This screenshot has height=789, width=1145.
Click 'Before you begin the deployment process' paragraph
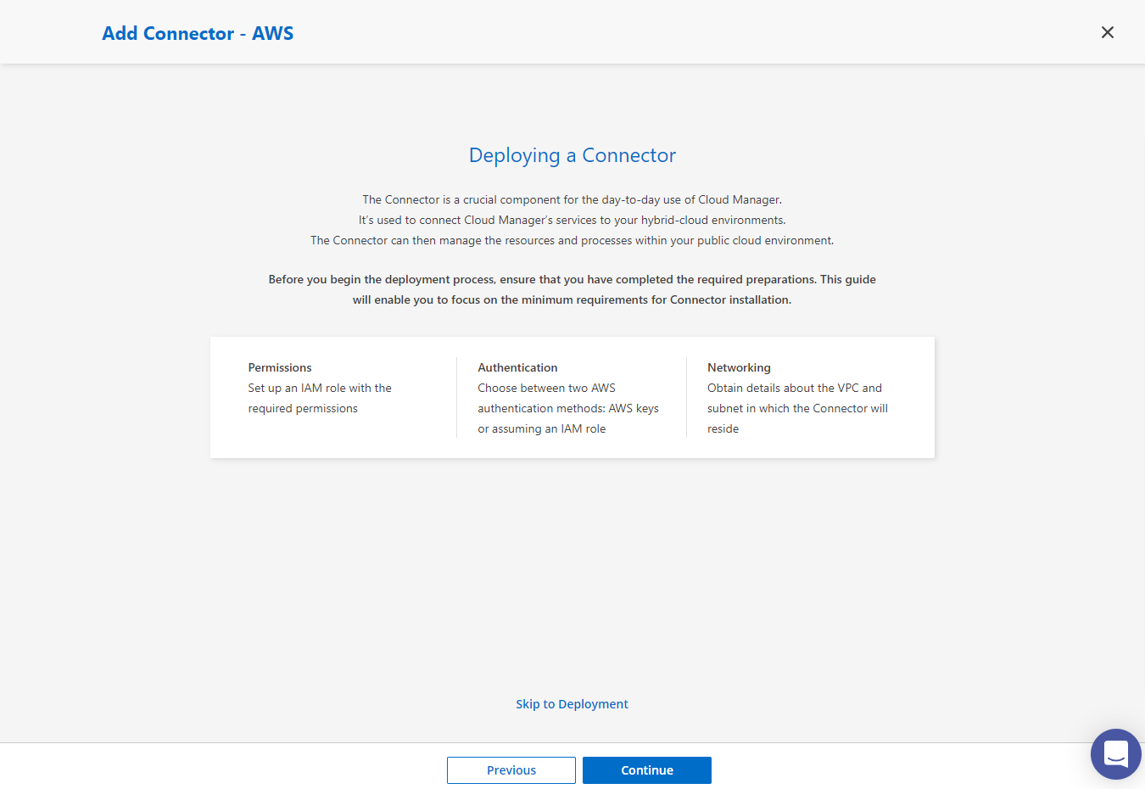click(x=572, y=289)
